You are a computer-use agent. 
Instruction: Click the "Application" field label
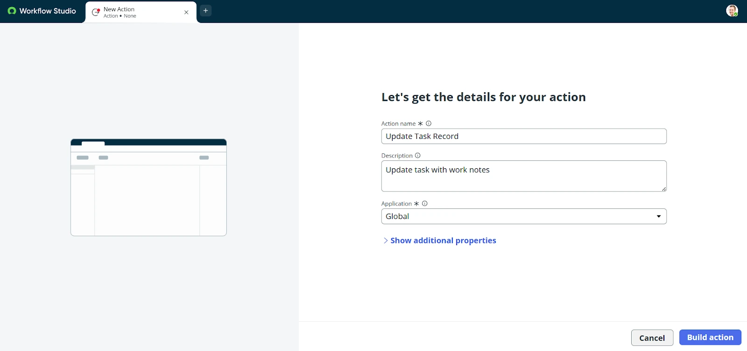[x=396, y=204]
